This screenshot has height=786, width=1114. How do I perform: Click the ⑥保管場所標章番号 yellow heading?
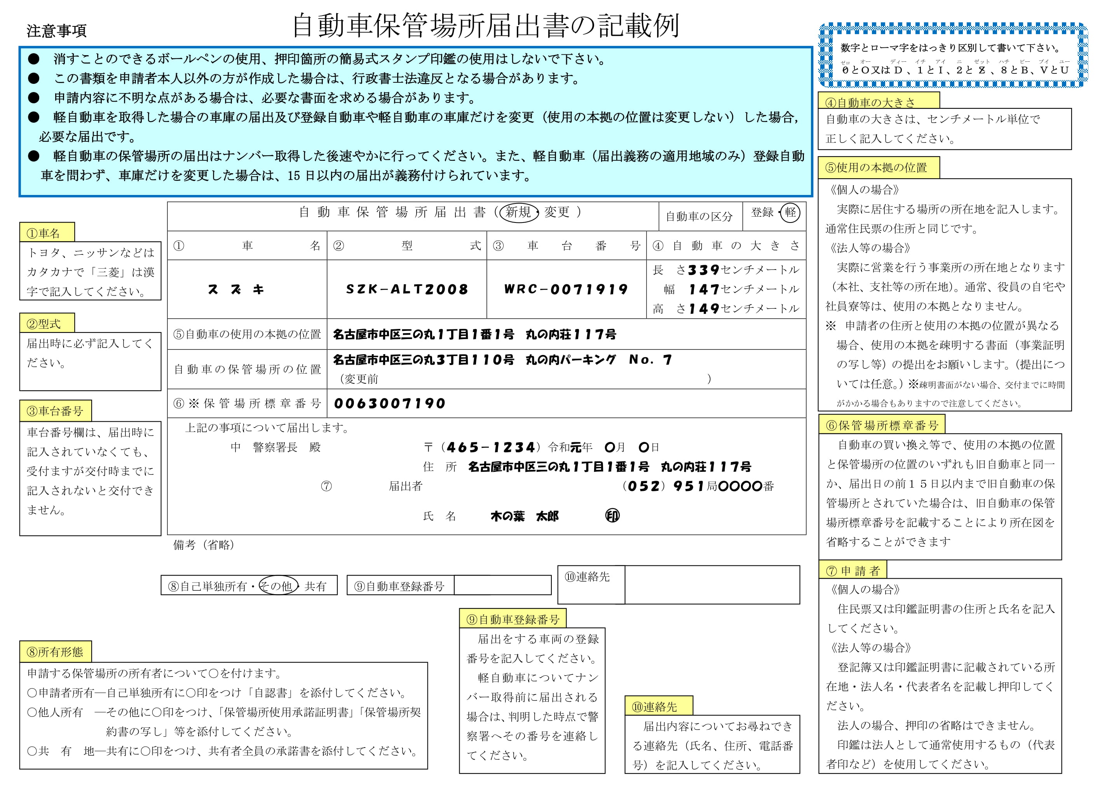pos(881,425)
